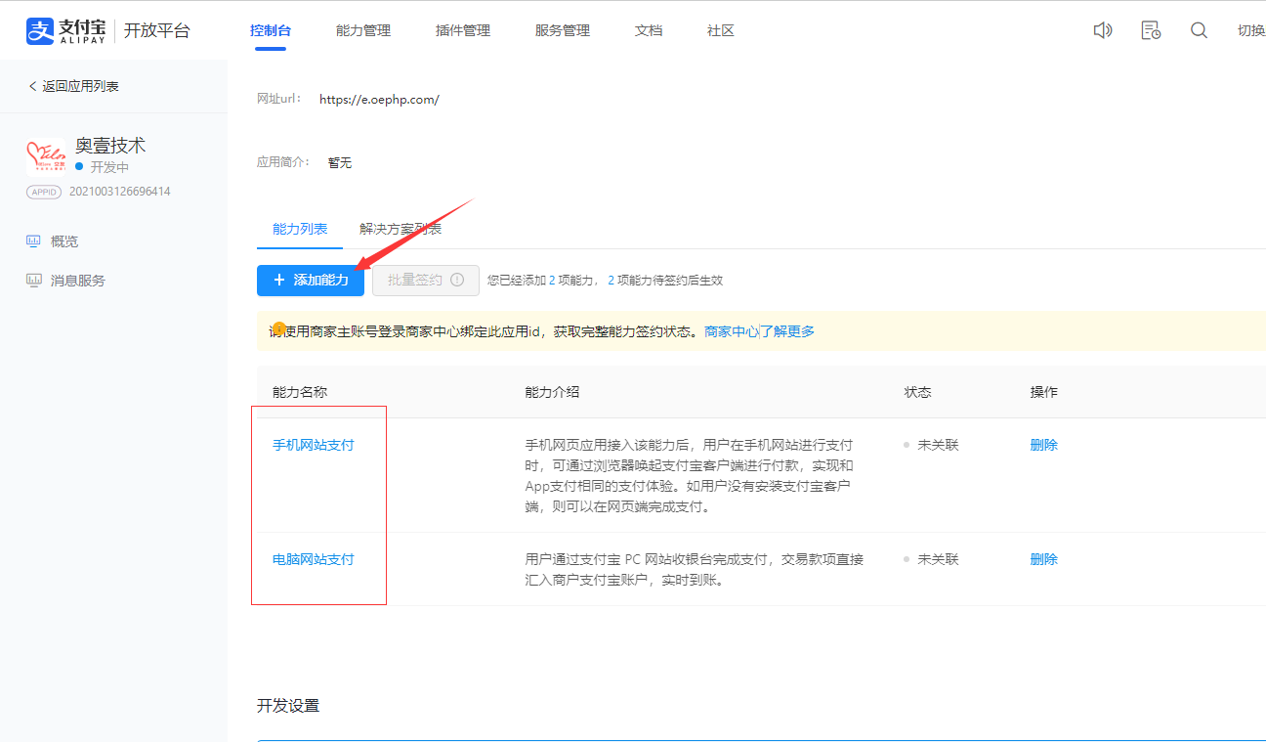
Task: Open the 服务管理 top menu
Action: [563, 30]
